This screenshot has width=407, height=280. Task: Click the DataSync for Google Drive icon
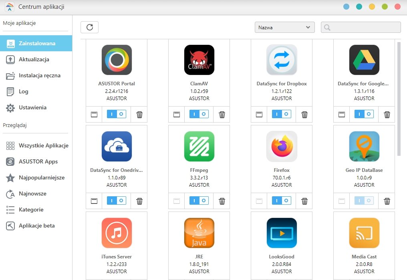pyautogui.click(x=364, y=60)
